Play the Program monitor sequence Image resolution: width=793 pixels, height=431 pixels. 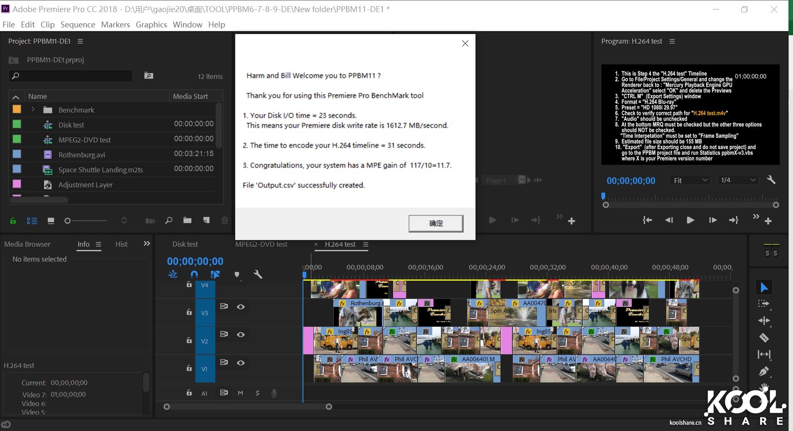690,220
